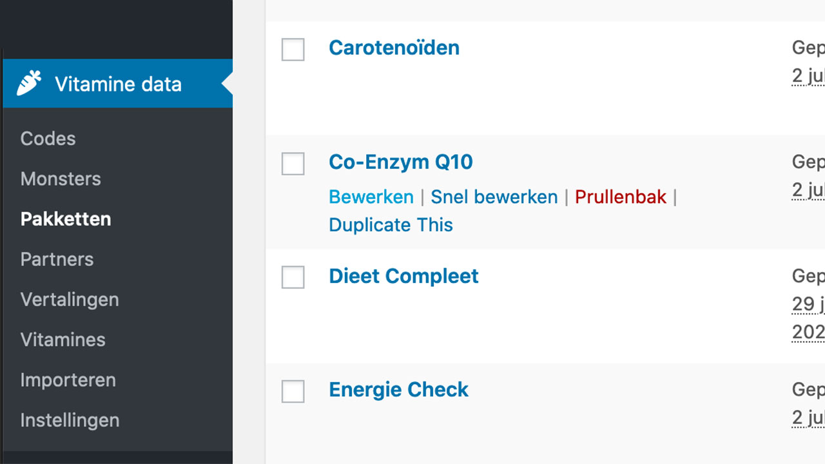Viewport: 825px width, 464px height.
Task: Check the Dieet Compleet row checkbox
Action: coord(293,277)
